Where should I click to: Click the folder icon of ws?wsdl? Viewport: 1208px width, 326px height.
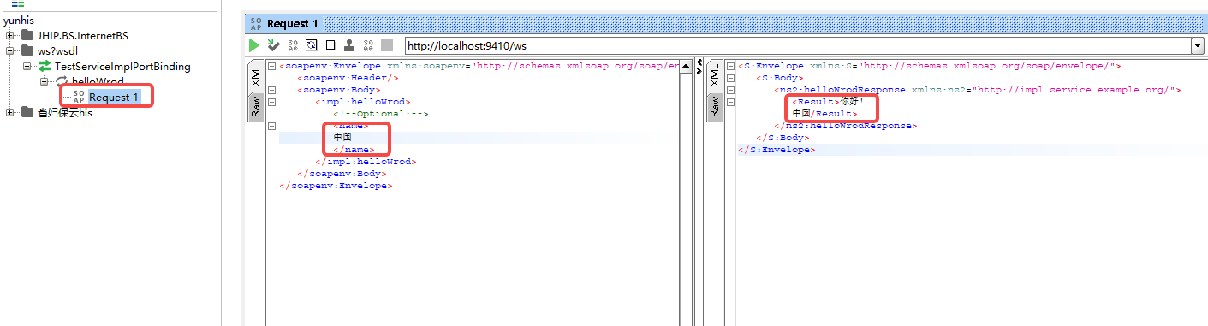coord(27,50)
